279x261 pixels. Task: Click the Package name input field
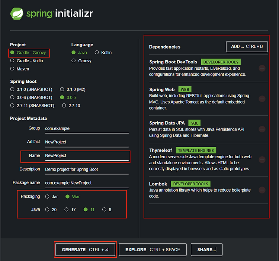(87, 183)
